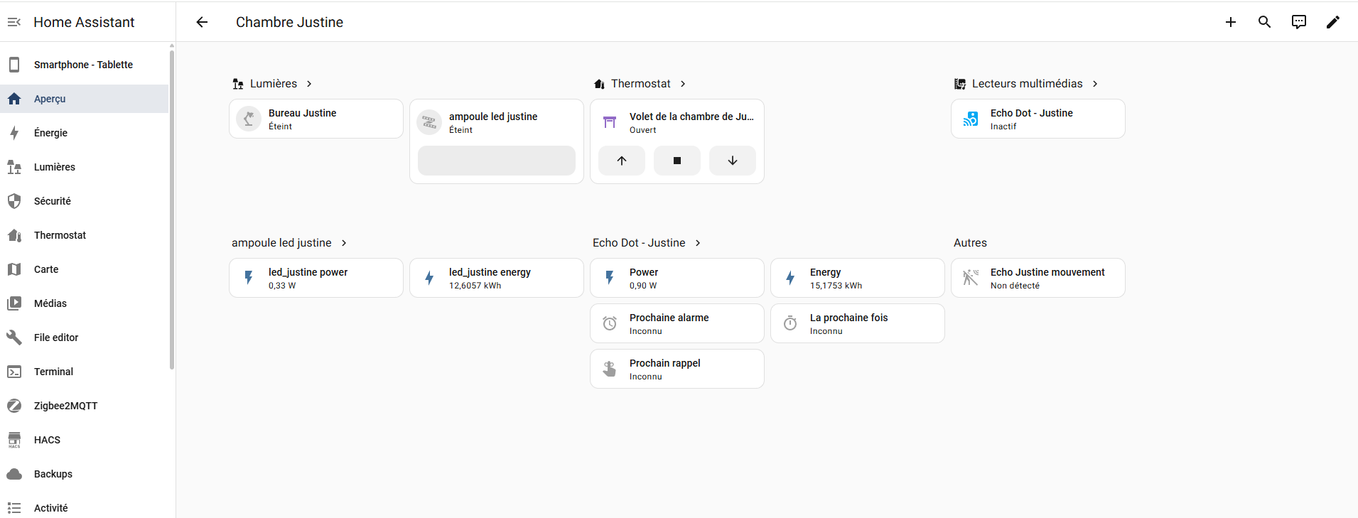This screenshot has width=1358, height=518.
Task: Open Énergie in the sidebar
Action: coord(50,133)
